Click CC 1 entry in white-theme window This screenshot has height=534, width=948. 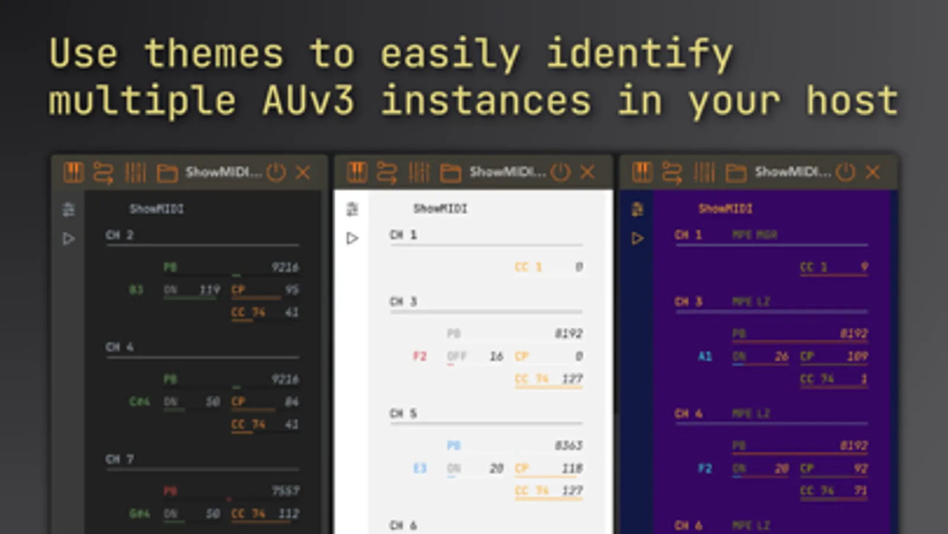pyautogui.click(x=549, y=268)
